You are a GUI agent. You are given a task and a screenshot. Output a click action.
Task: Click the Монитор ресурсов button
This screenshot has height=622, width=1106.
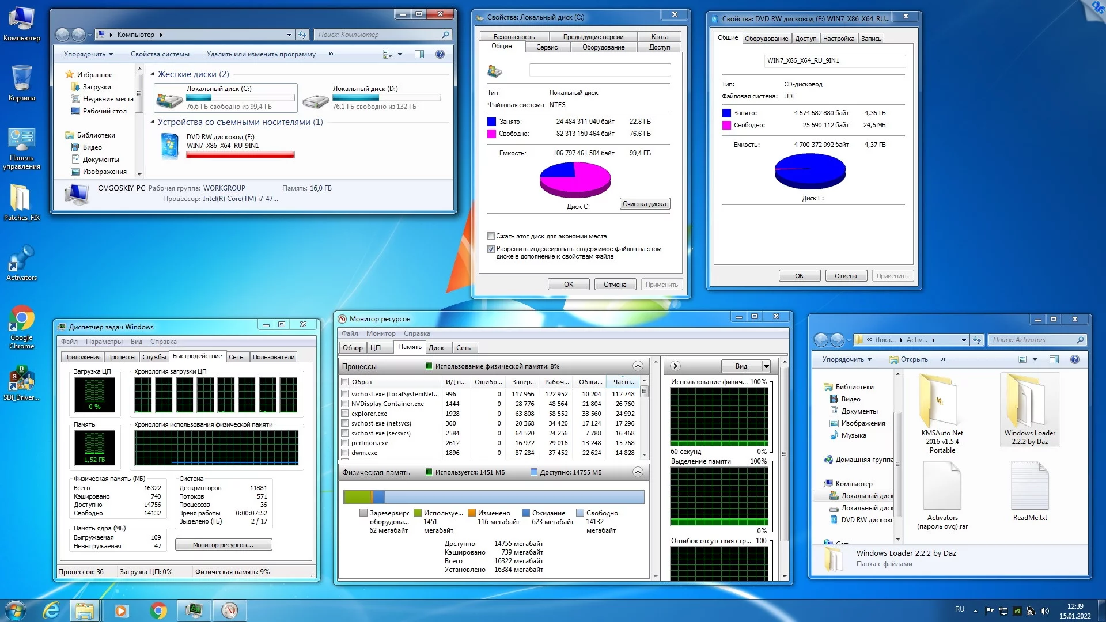point(224,545)
